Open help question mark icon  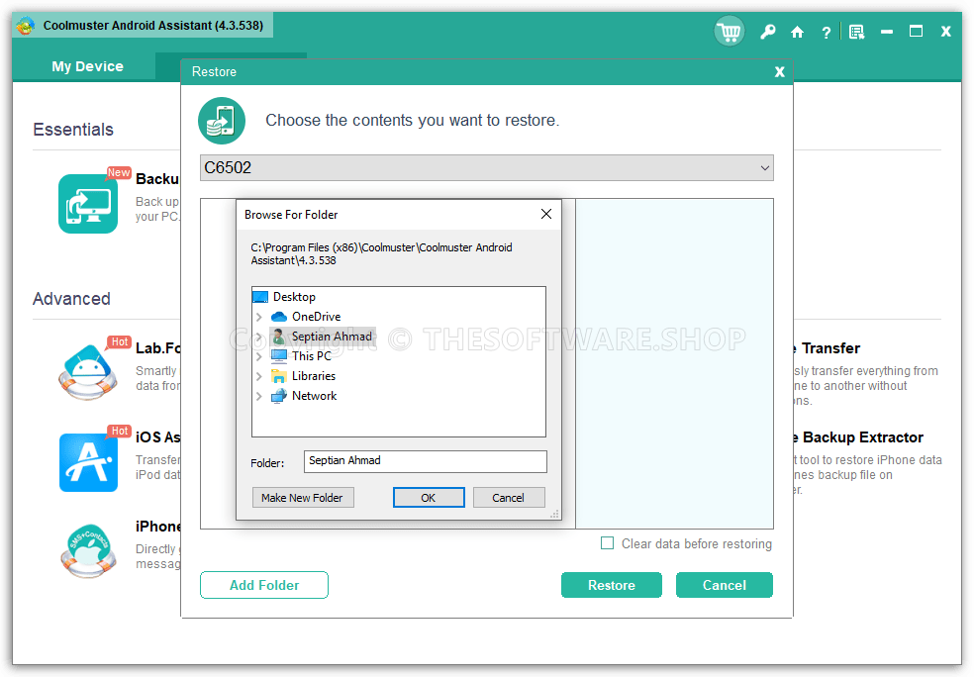point(827,33)
